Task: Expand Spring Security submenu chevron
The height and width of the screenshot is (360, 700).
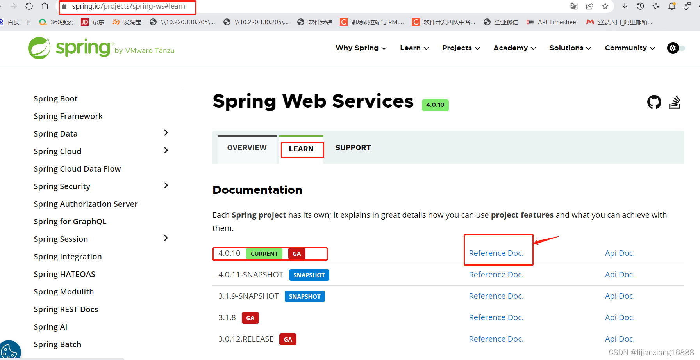Action: pyautogui.click(x=166, y=186)
